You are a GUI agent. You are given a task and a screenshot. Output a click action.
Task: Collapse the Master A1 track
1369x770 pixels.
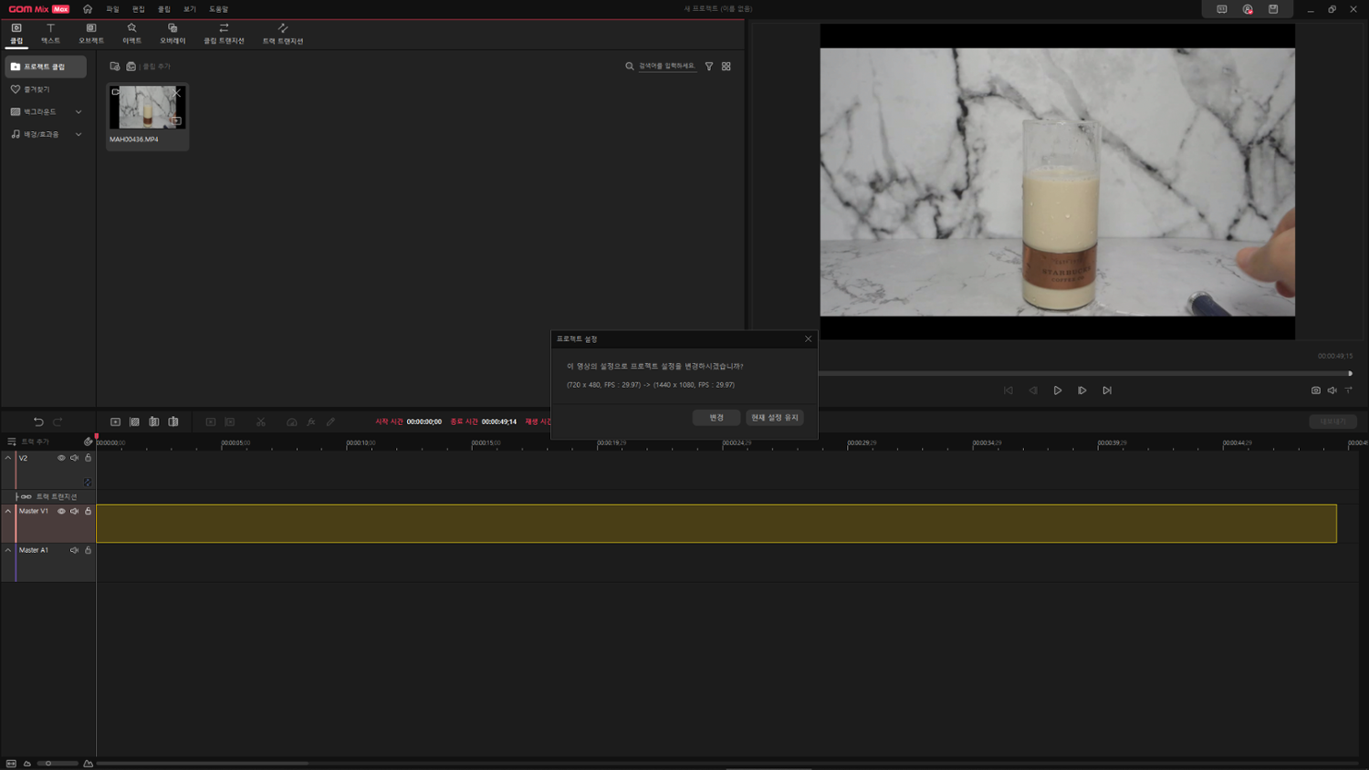(8, 550)
